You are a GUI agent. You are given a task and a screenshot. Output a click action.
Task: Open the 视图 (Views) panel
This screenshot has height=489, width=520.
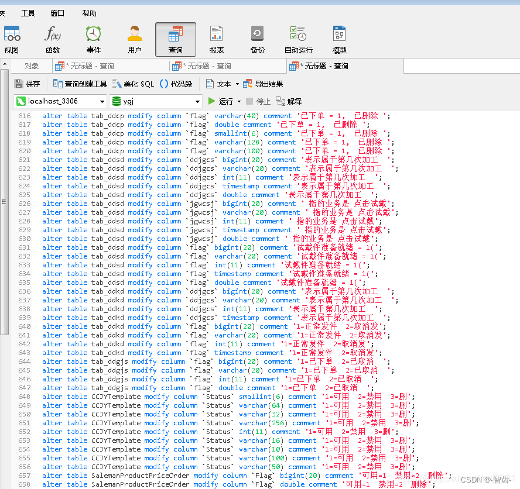pos(11,39)
